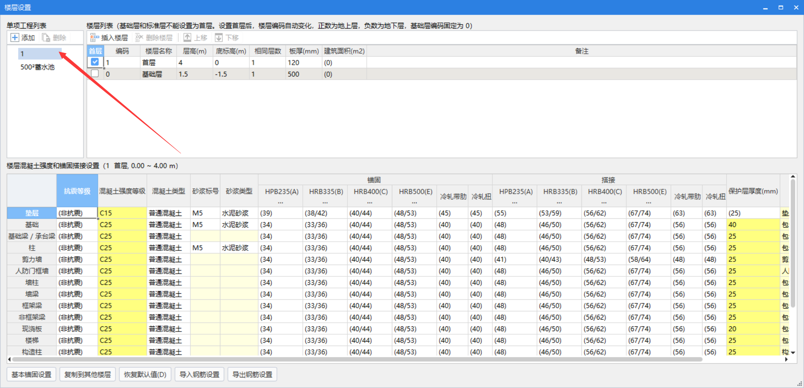Screen dimensions: 804x388
Task: Click the lap splice HRB500(E) column header
Action: pos(649,195)
